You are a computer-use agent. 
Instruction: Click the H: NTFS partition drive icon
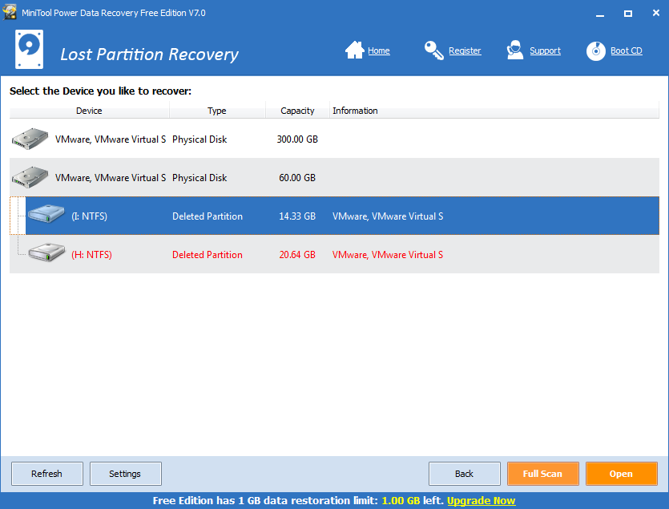[47, 252]
